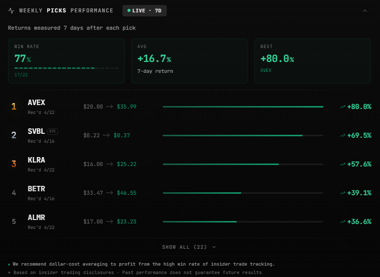
Task: Click the trend-up icon next to +80.0%
Action: coord(342,107)
